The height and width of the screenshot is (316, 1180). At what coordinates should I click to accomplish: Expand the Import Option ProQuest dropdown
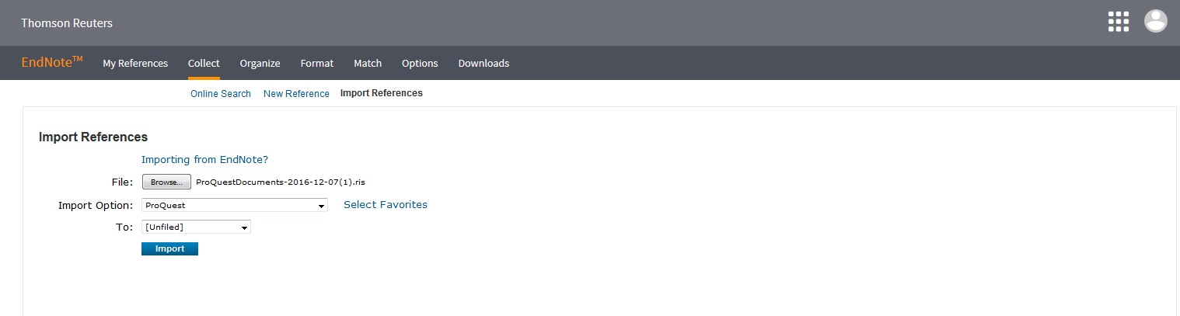235,206
